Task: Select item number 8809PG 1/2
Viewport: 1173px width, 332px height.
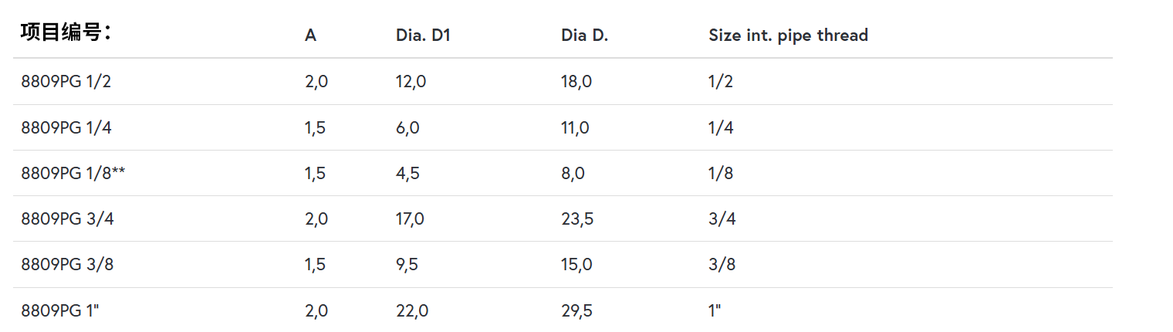Action: click(66, 82)
